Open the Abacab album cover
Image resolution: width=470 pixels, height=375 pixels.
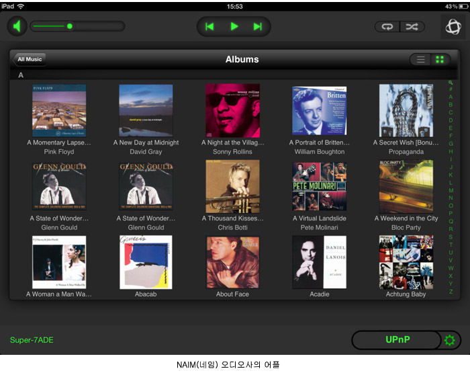click(146, 262)
